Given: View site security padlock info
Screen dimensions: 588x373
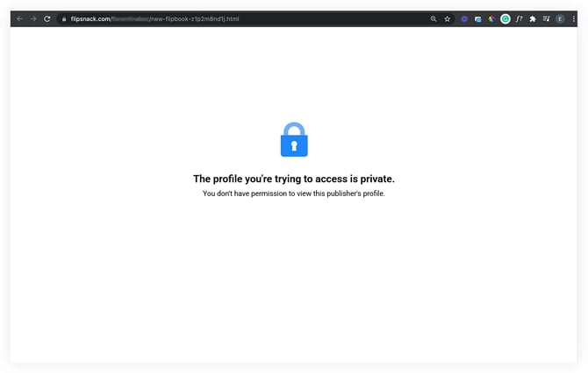Looking at the screenshot, I should [x=64, y=18].
